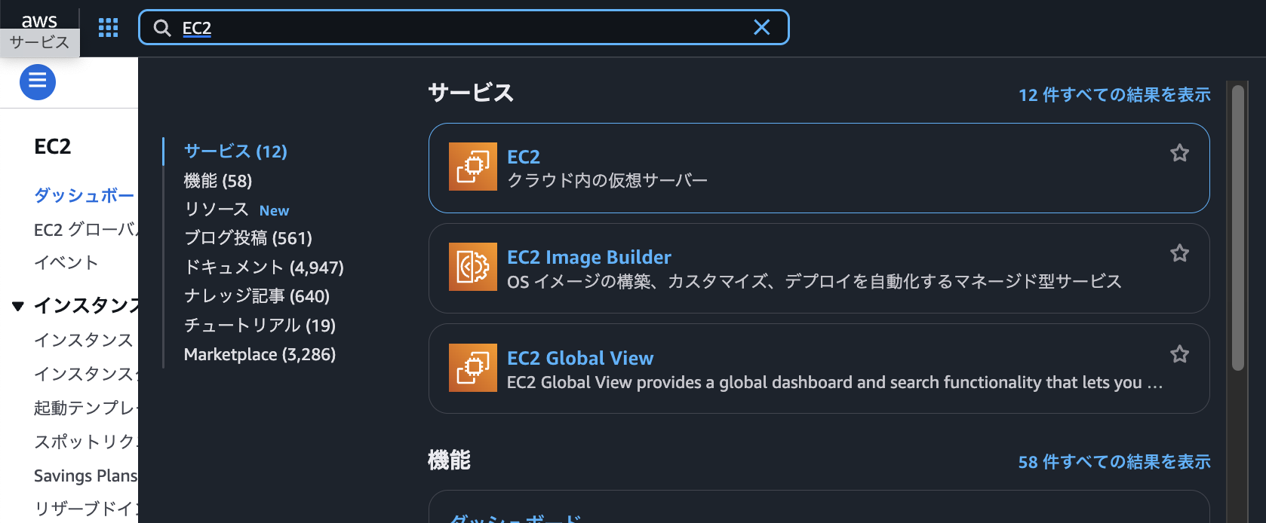Click the 機能 section heading

coord(449,460)
